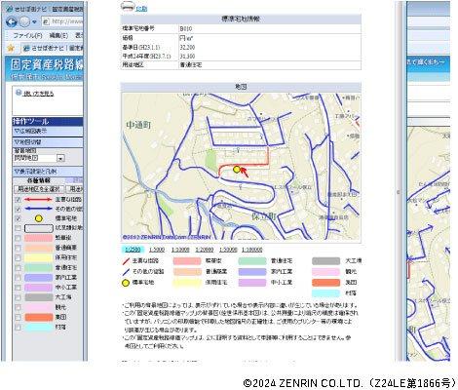Click the yellow 併用住宅 swatch in sidebar
This screenshot has height=390, width=458.
coord(39,258)
